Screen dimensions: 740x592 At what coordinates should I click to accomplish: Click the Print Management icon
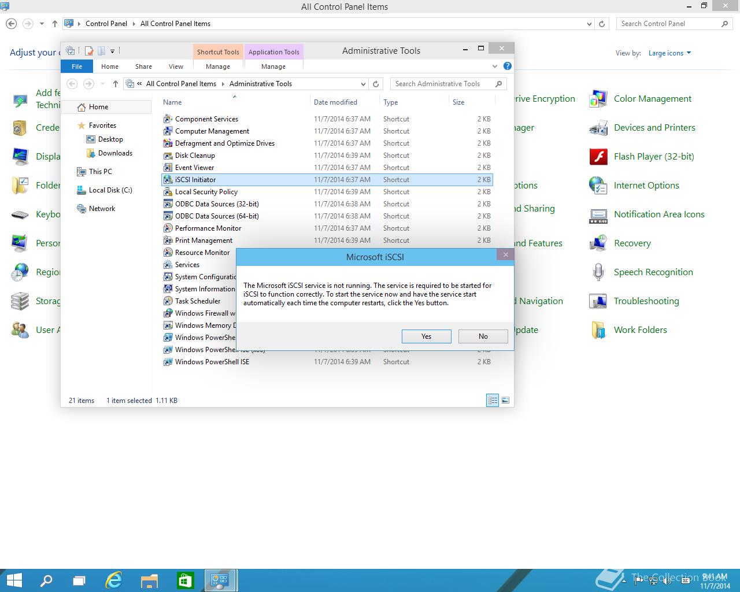pos(168,240)
